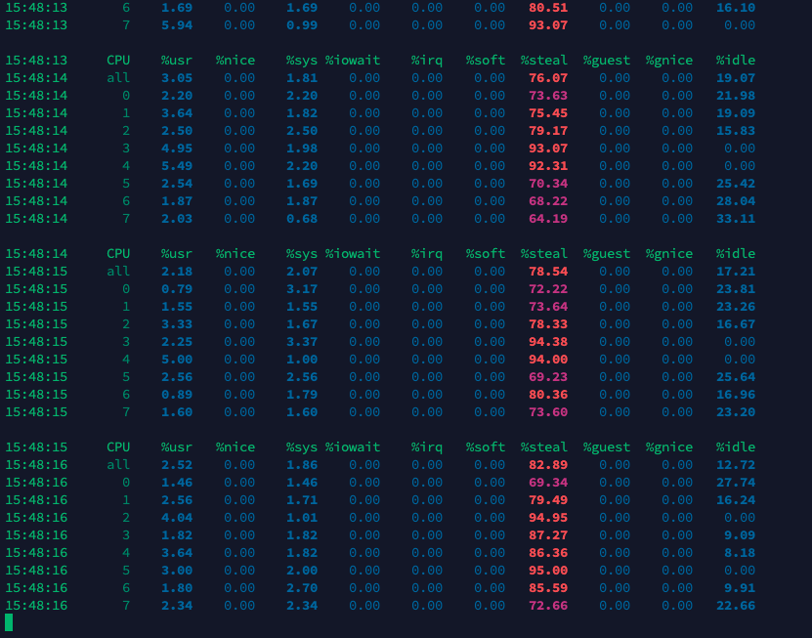
Task: Select the %steal value 72.66
Action: pos(548,607)
